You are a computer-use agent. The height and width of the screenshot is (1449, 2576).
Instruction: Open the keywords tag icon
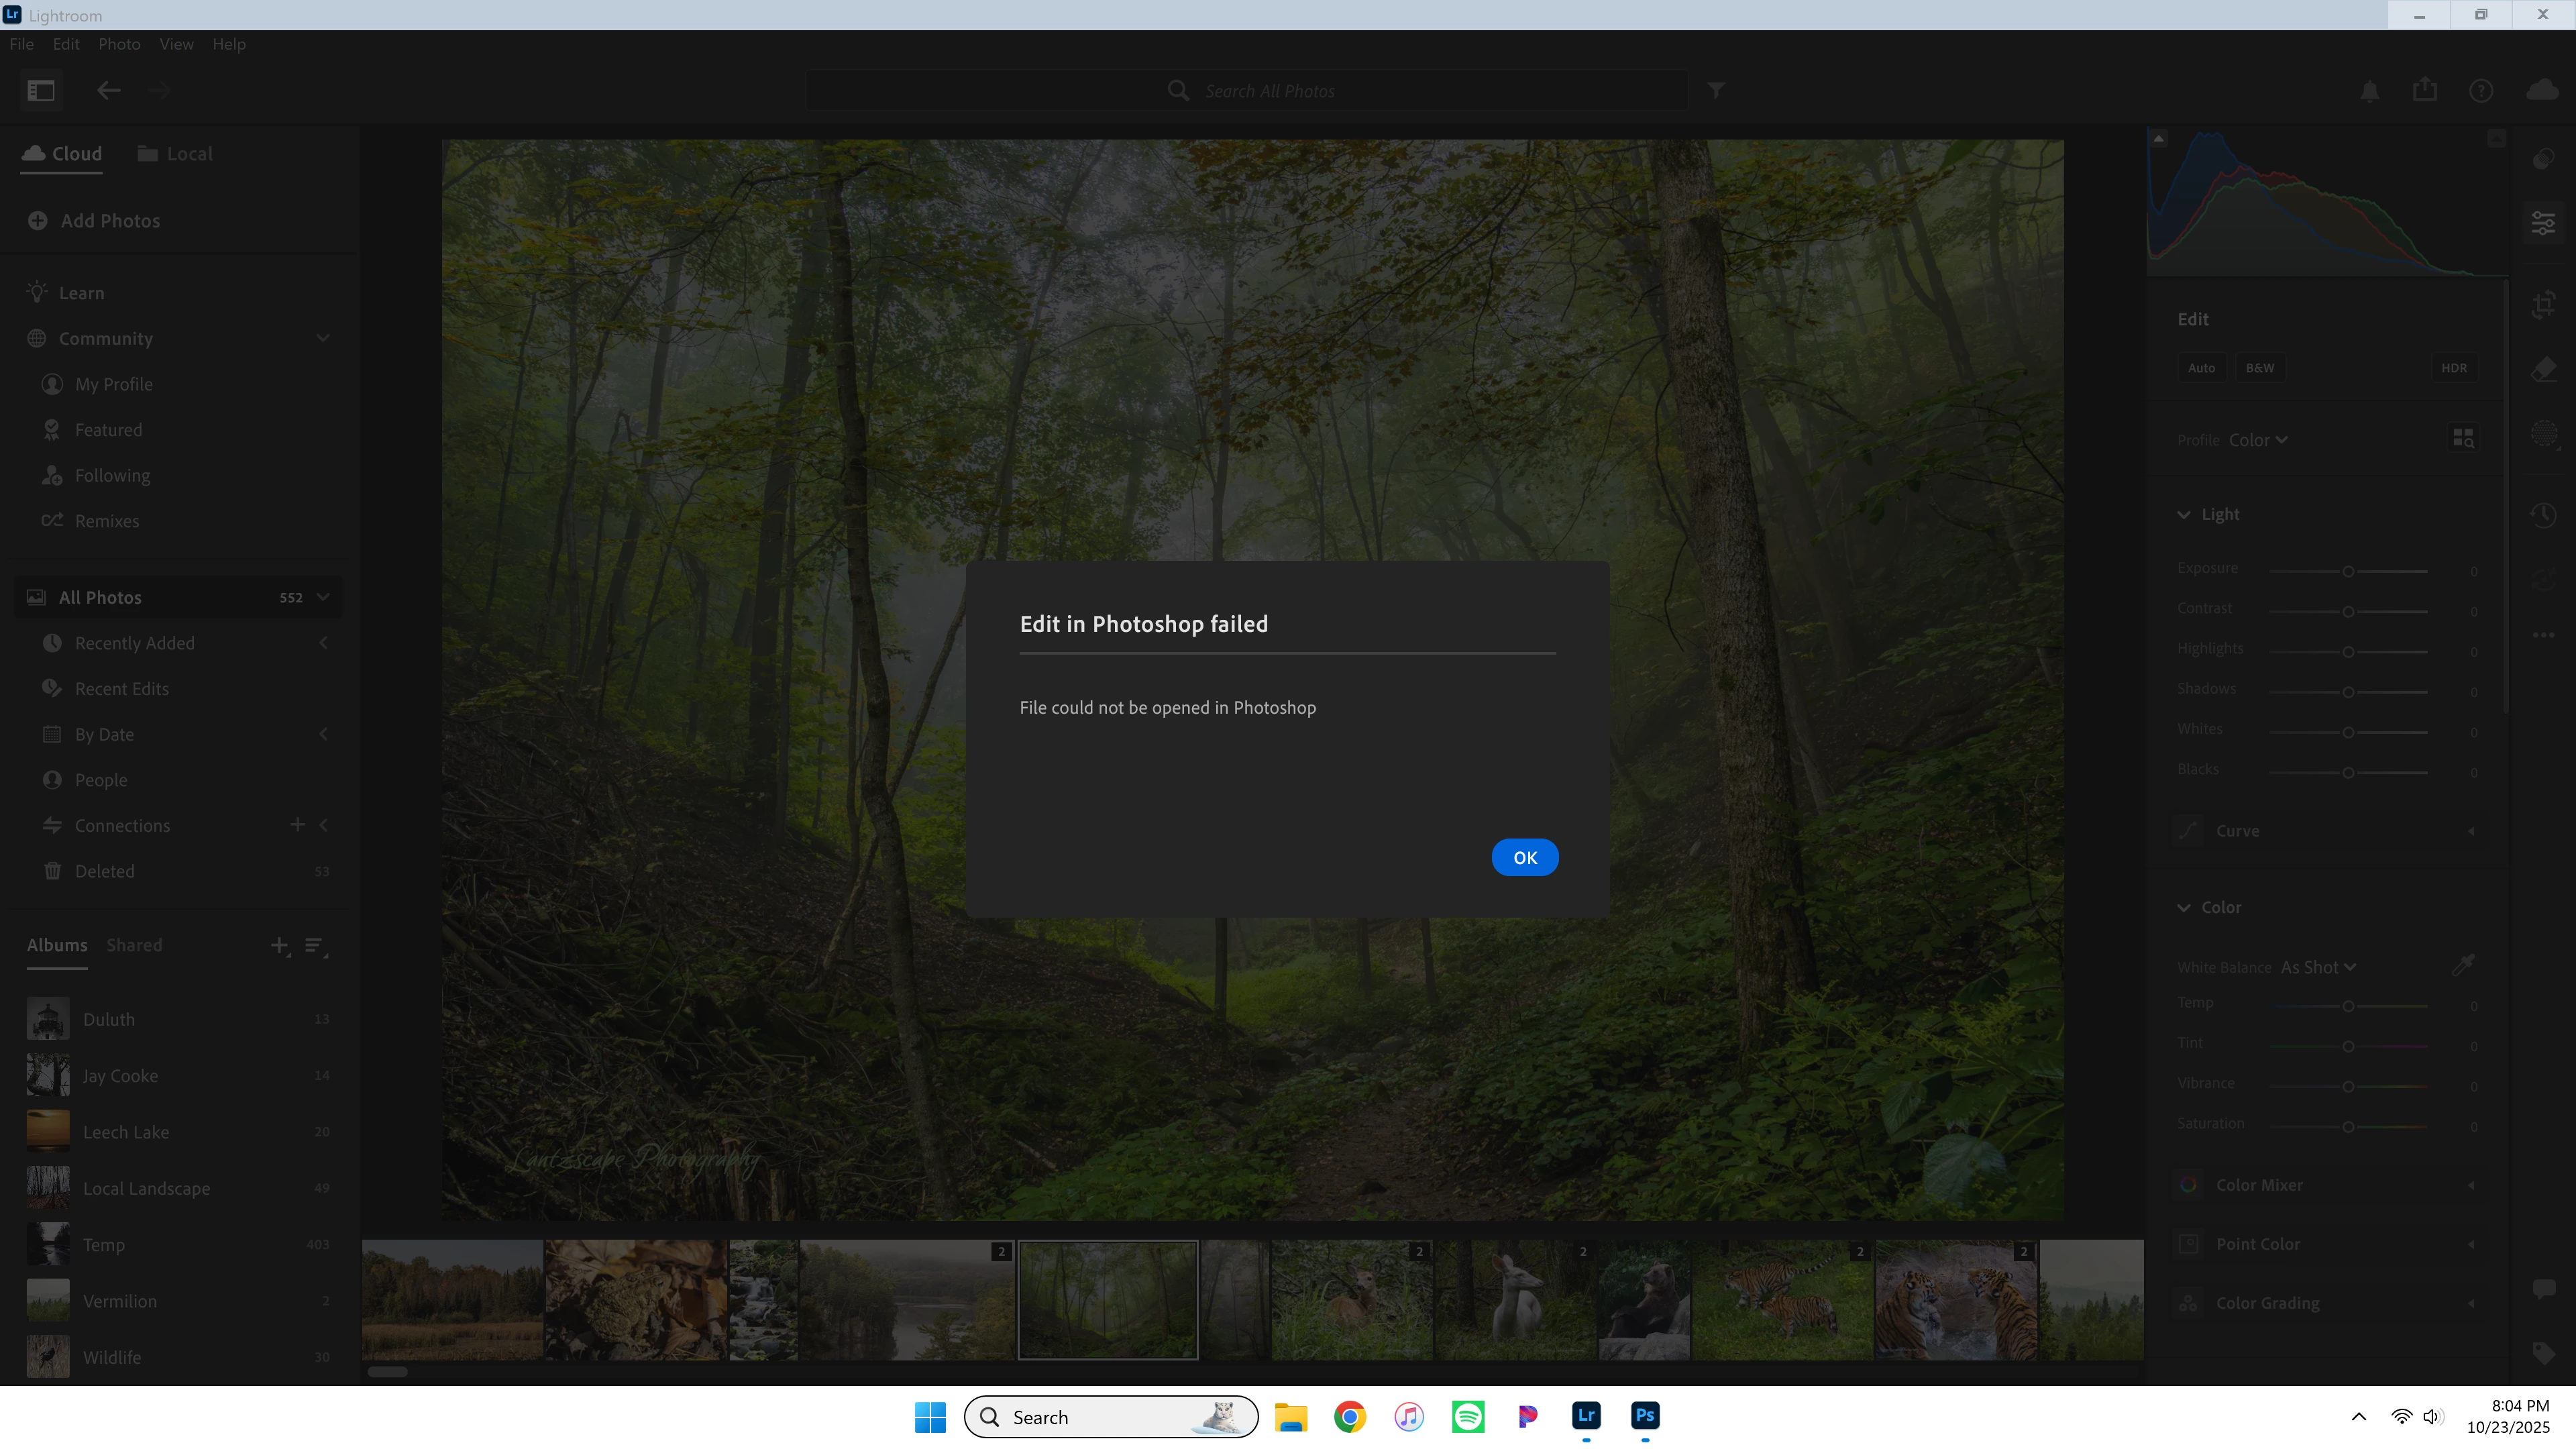click(2543, 1354)
